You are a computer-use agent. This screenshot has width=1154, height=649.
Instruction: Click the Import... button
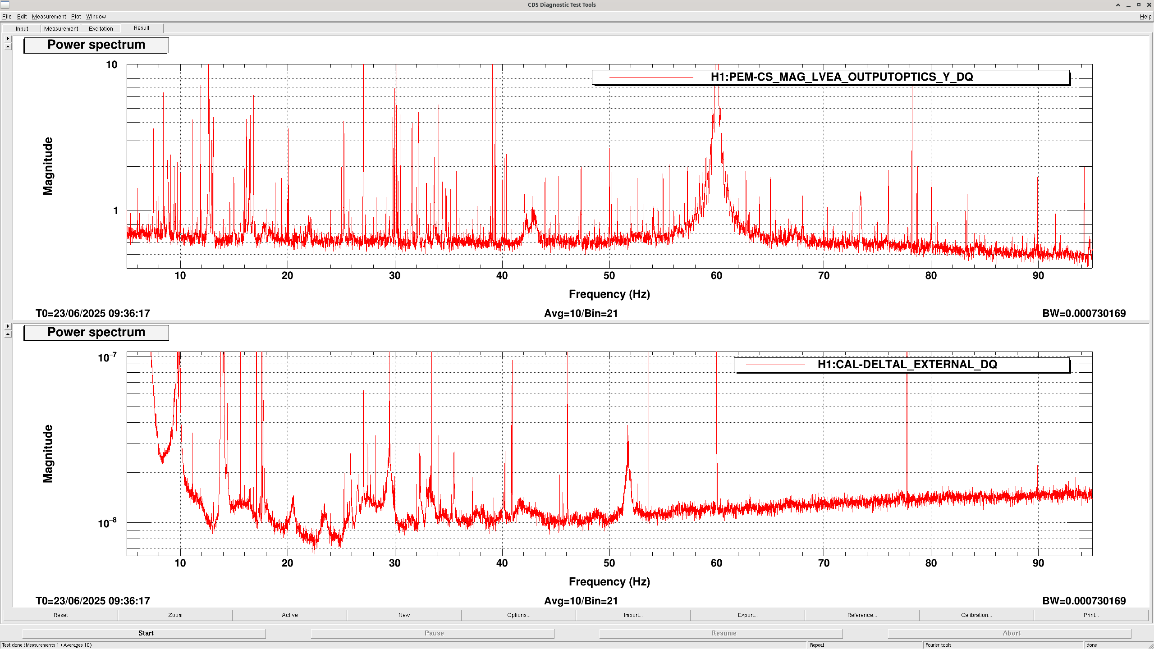coord(633,615)
